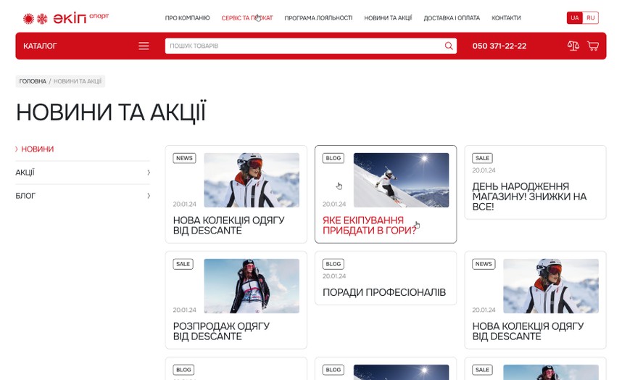Expand the Акції sidebar chevron
This screenshot has width=622, height=380.
point(149,173)
